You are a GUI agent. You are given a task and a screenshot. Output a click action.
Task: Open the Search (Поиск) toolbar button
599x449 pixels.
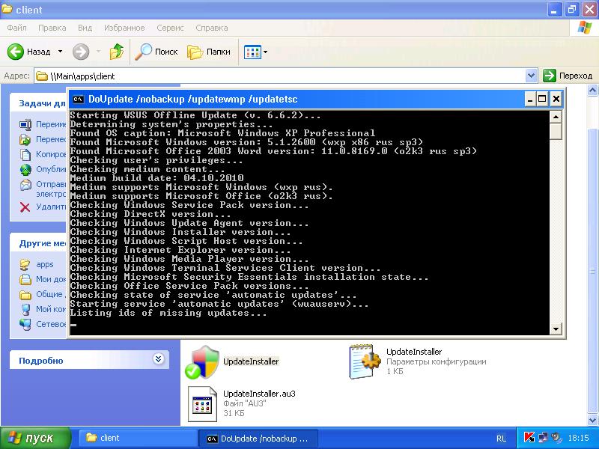click(156, 52)
